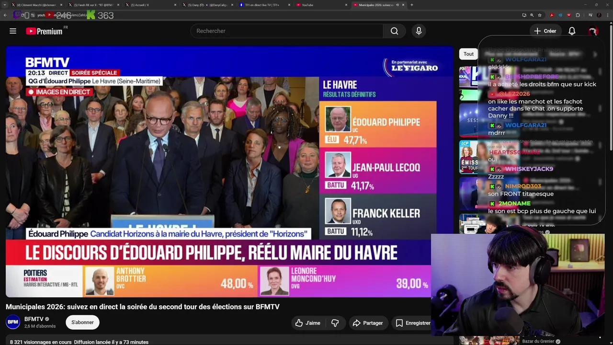The width and height of the screenshot is (613, 345).
Task: Open the red fast-forward extension
Action: pos(569,15)
